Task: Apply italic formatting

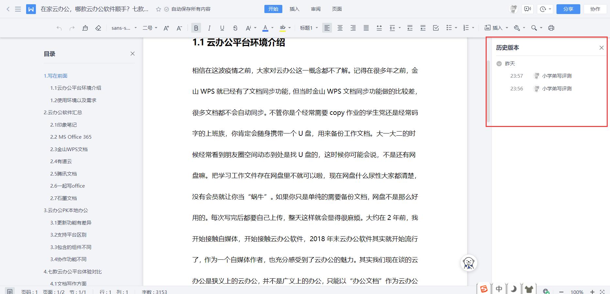Action: (209, 28)
